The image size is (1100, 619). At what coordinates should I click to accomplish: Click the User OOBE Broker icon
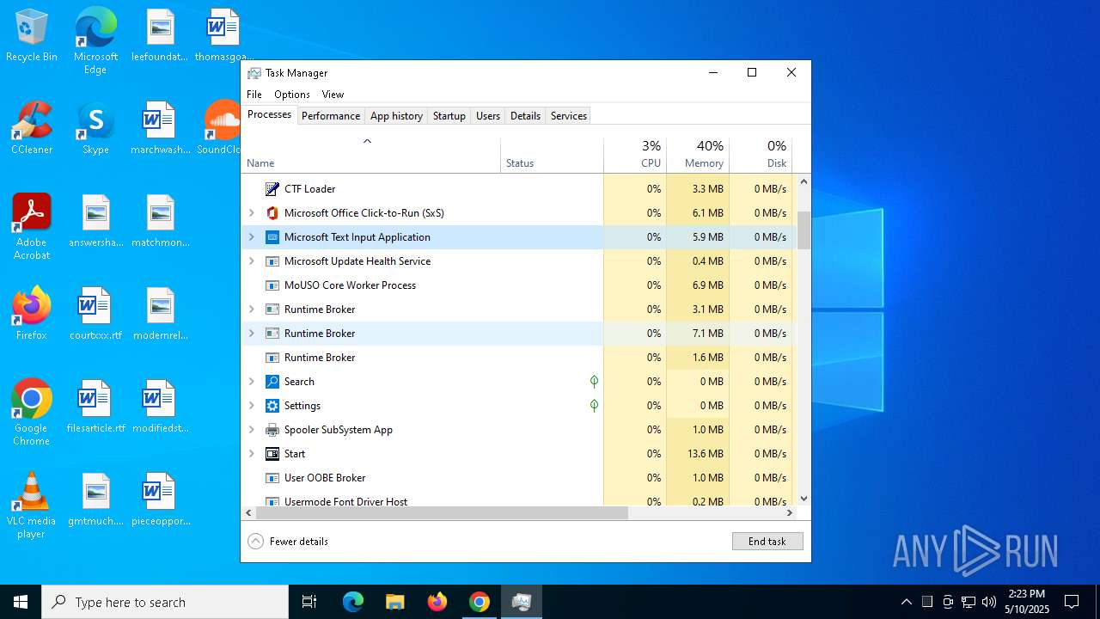click(272, 477)
